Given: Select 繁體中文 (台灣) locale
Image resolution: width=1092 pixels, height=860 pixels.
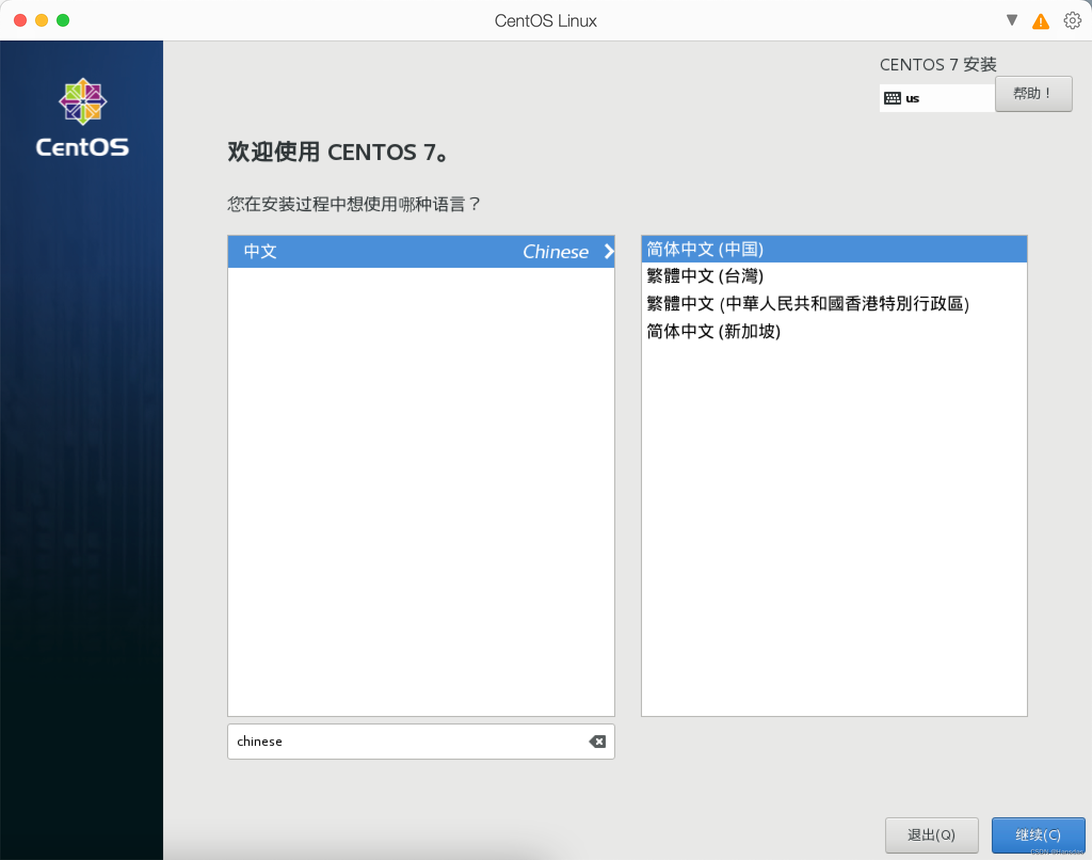Looking at the screenshot, I should (x=705, y=276).
